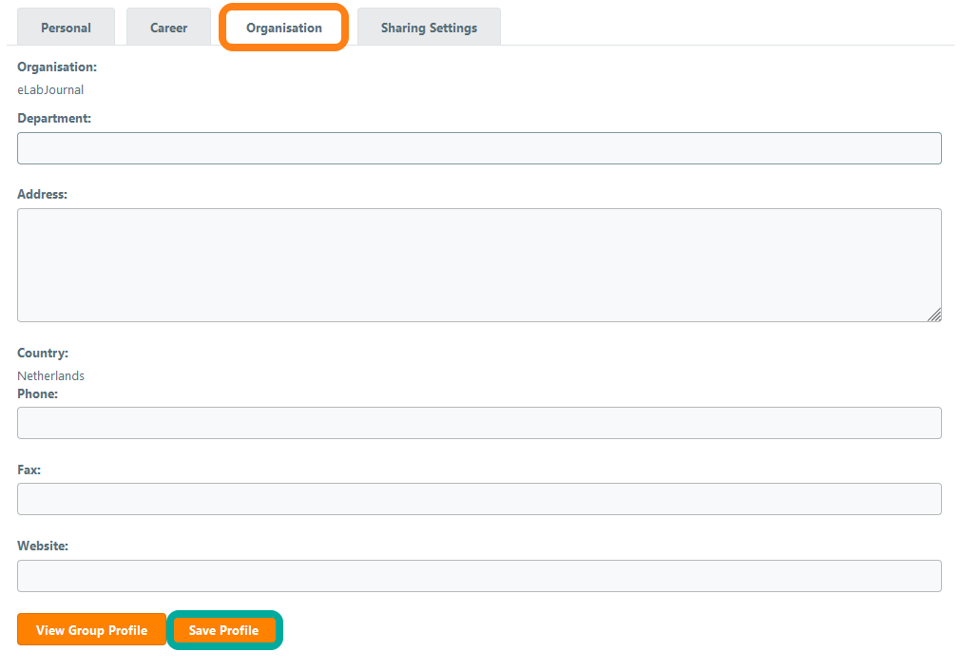Open the Career tab
Viewport: 961px width, 671px height.
click(x=168, y=28)
